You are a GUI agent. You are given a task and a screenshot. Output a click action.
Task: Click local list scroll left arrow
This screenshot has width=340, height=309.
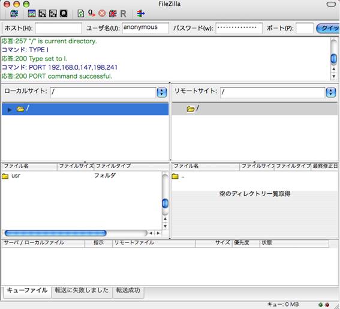tap(151, 233)
